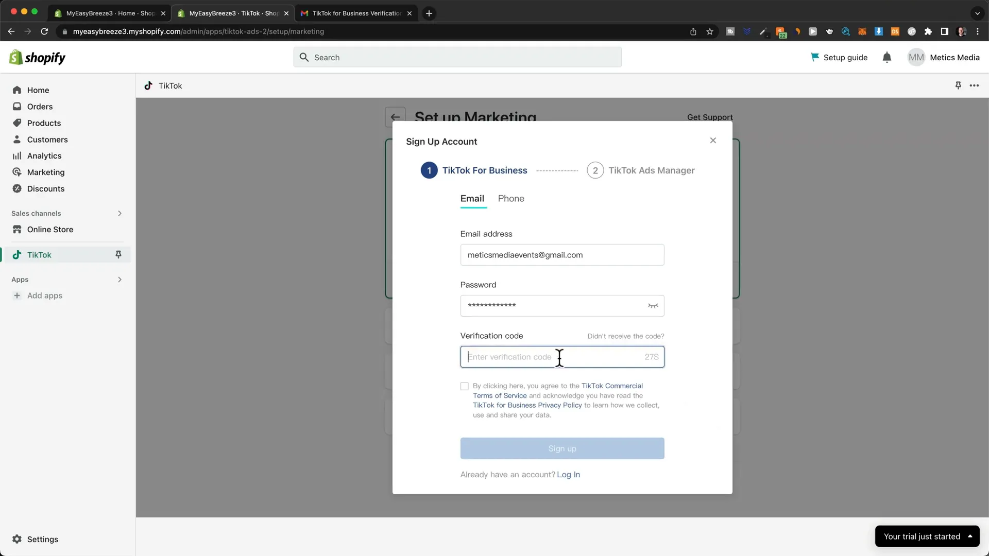Switch to the Email tab

point(472,199)
